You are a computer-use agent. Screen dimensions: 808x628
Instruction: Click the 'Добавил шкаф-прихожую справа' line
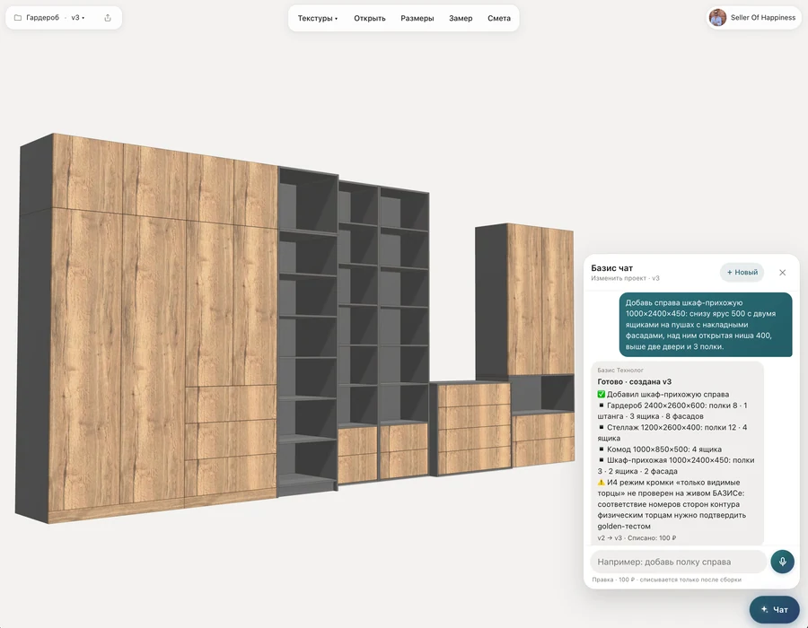click(663, 395)
